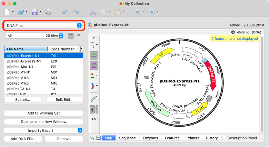This screenshot has height=147, width=269.
Task: Click the circular topology icon
Action: click(x=233, y=32)
